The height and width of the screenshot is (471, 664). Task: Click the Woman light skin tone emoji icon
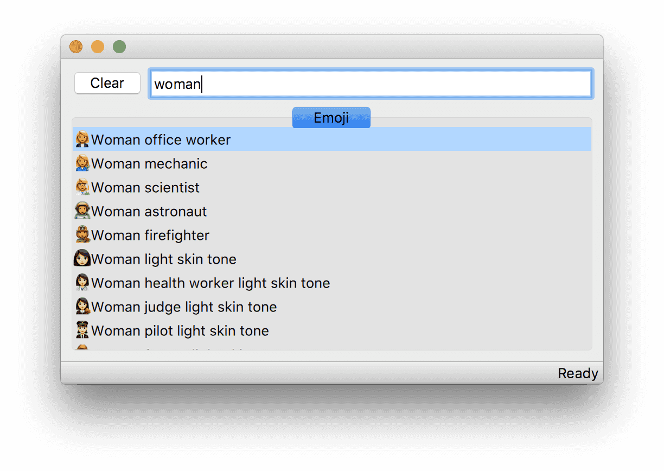[x=82, y=259]
